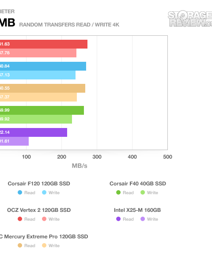Click the Write label under Mercury Extreme Pro

(x=54, y=245)
